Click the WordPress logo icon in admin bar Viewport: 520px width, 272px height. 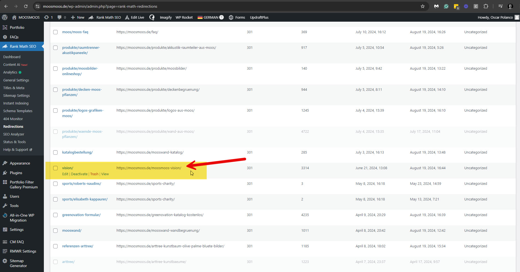5,17
